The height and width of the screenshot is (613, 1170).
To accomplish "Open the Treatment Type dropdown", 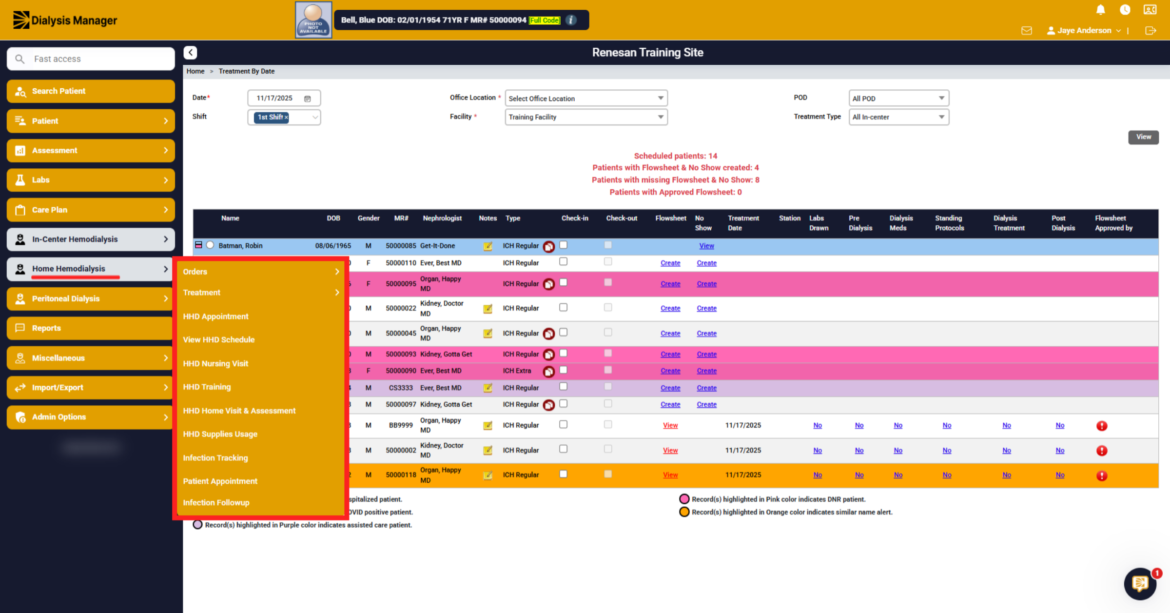I will (898, 117).
